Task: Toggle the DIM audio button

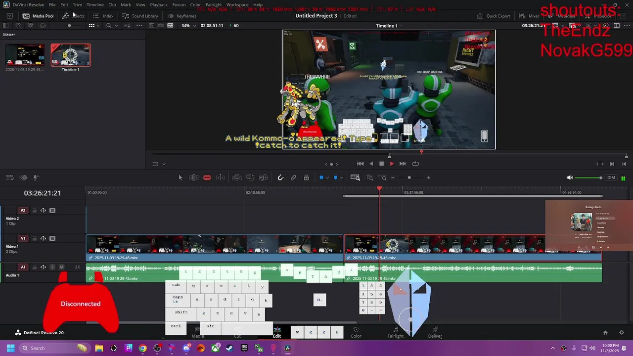Action: coord(611,178)
